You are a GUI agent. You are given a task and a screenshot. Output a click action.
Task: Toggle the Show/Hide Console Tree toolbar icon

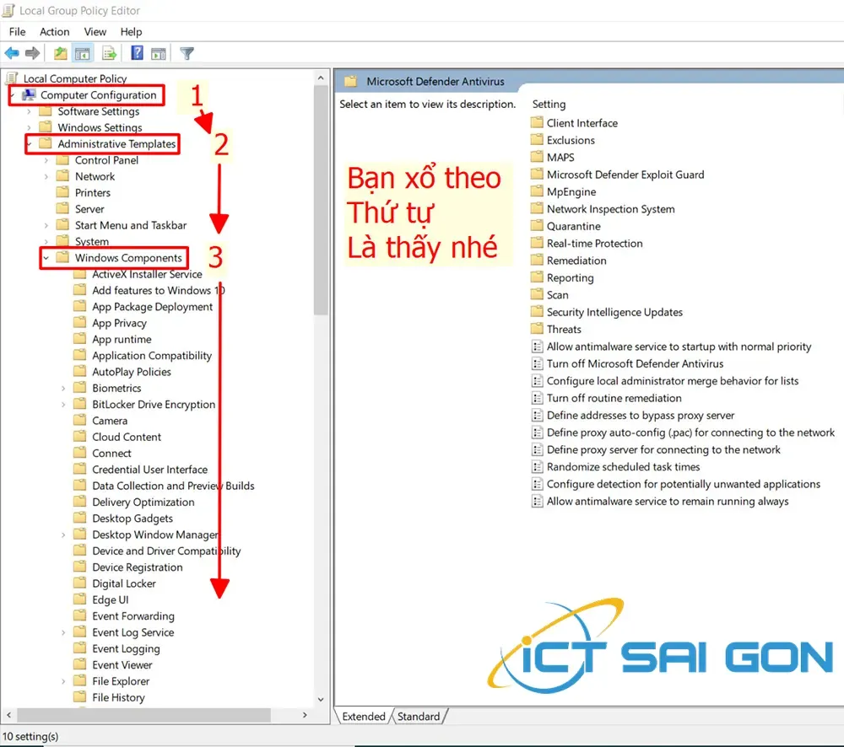(x=82, y=52)
